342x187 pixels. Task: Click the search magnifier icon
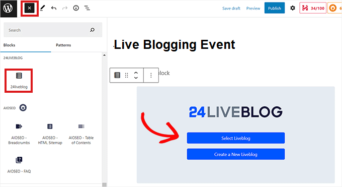(92, 30)
